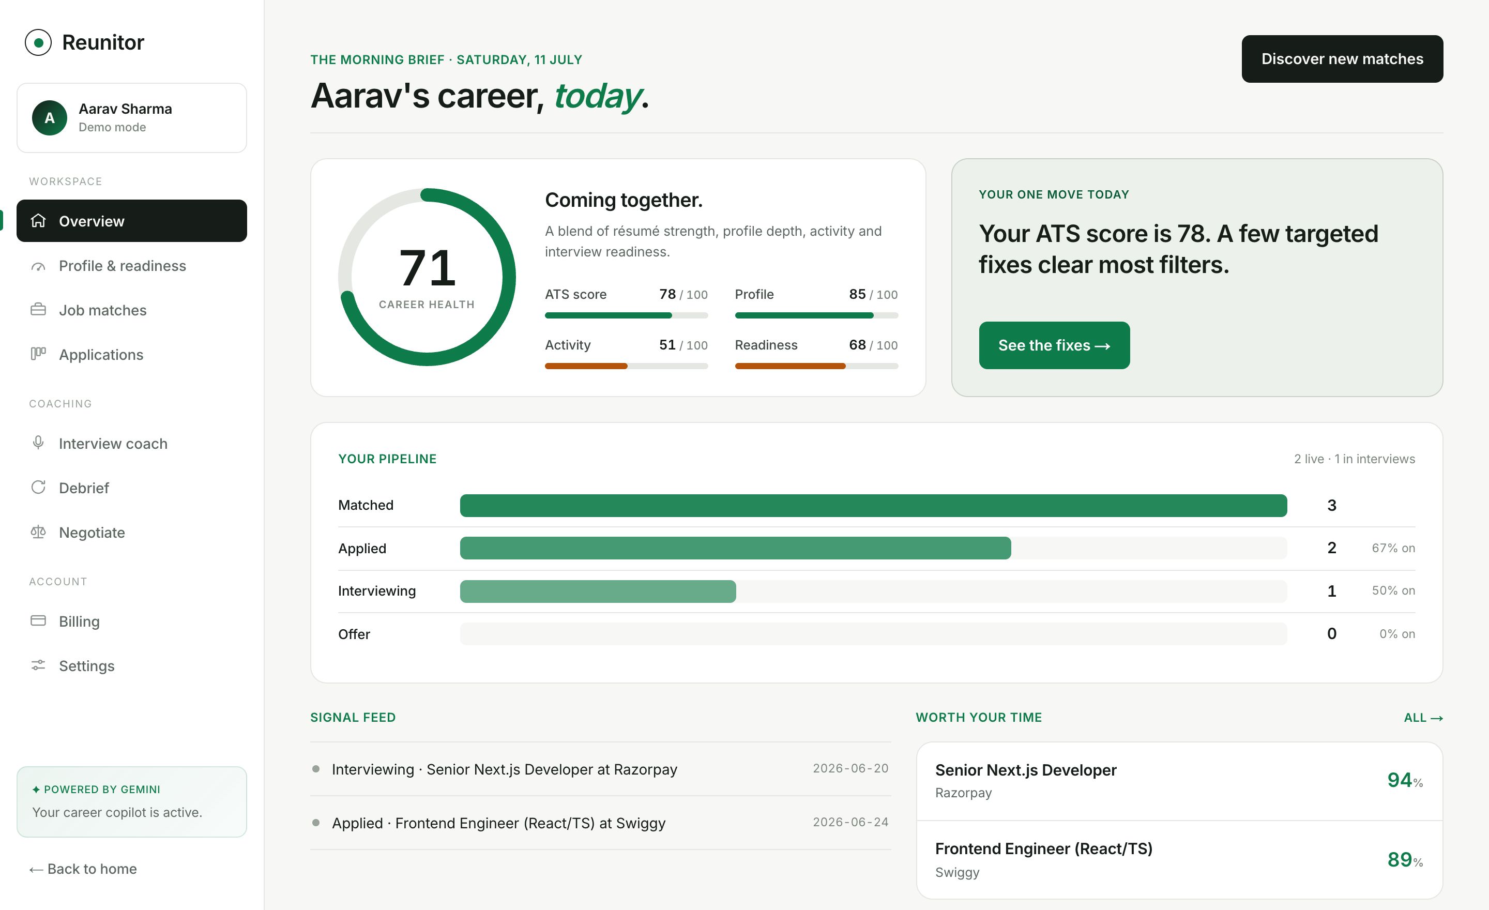Open the Senior Next.js Developer Razorpay card

pyautogui.click(x=1180, y=781)
